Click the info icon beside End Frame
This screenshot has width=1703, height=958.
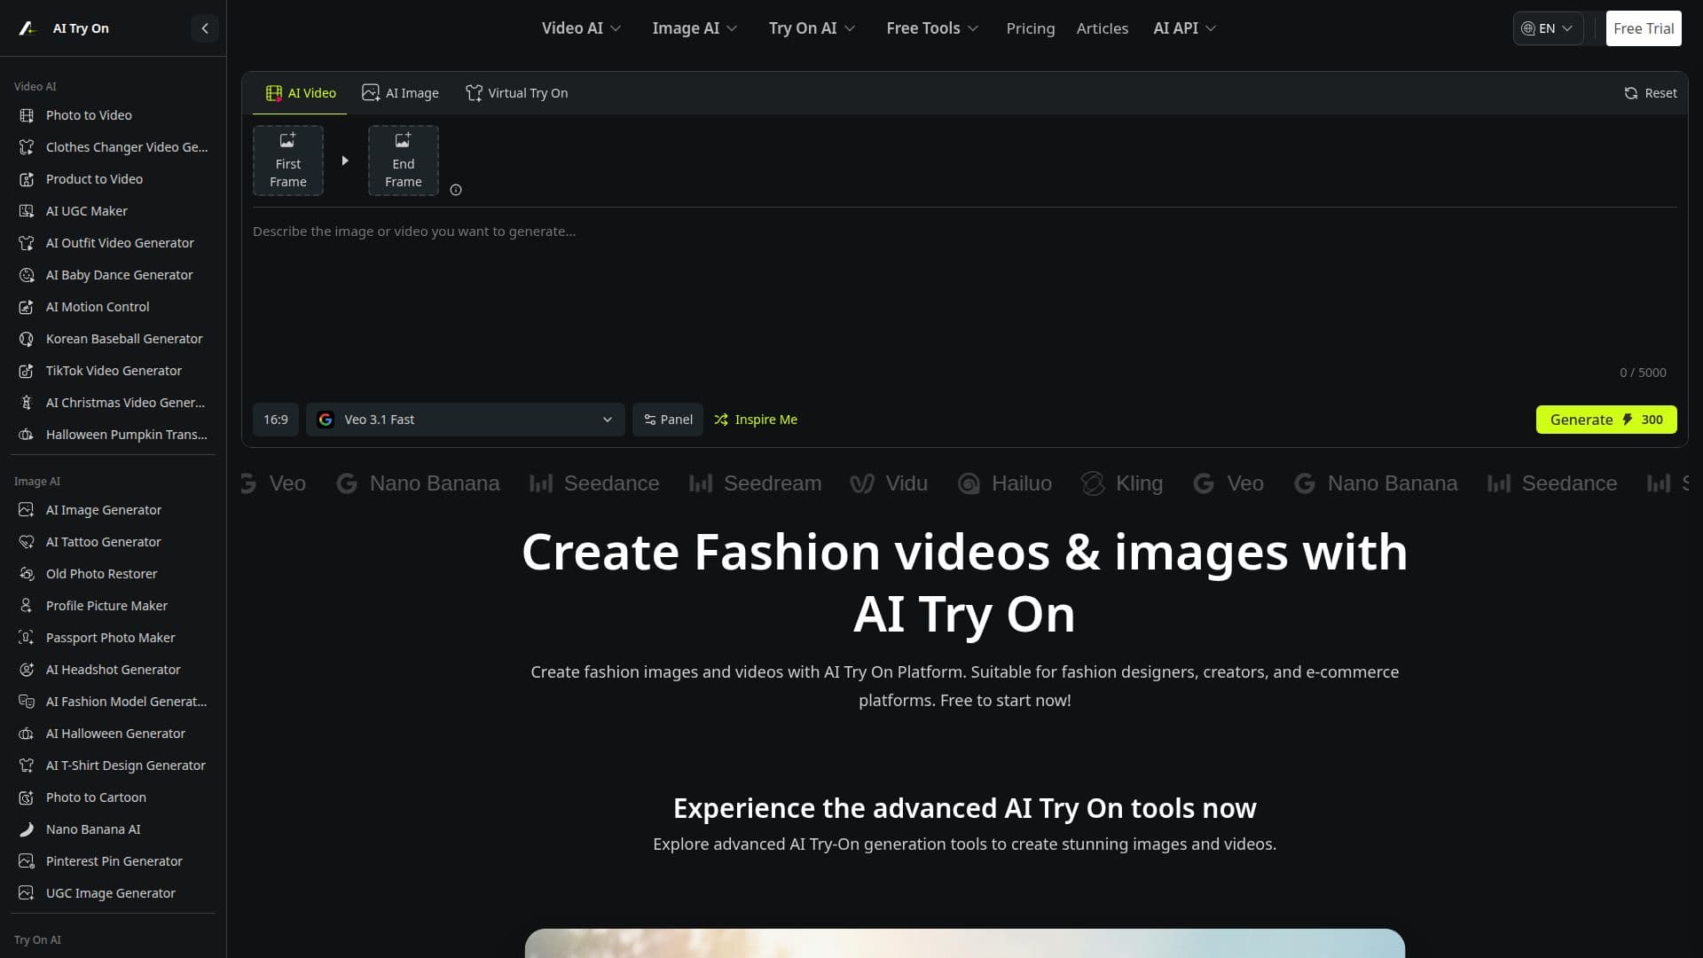click(456, 190)
